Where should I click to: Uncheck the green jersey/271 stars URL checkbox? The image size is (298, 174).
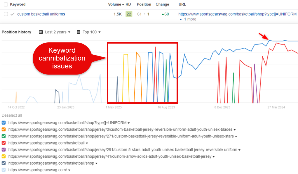[x=4, y=136]
